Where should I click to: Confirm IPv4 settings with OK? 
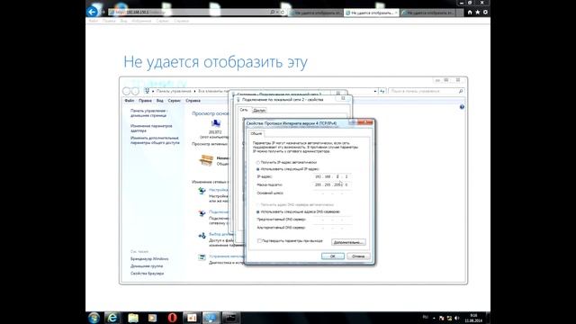coord(333,256)
